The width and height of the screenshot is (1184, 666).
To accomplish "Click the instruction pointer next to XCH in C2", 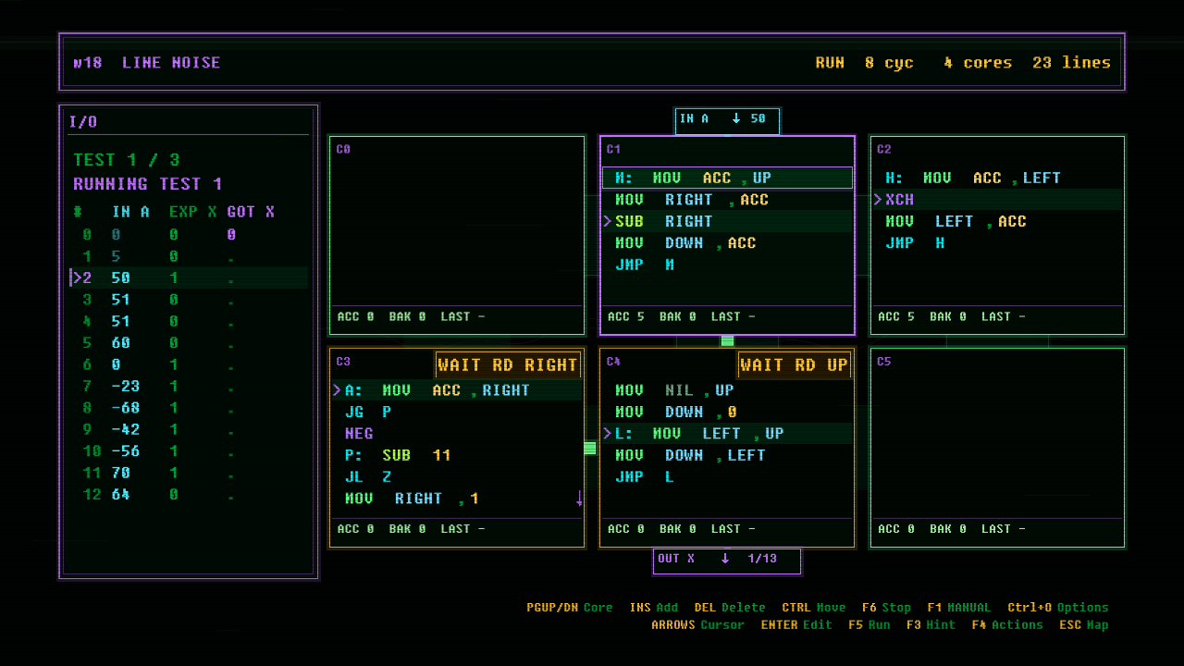I will pyautogui.click(x=878, y=199).
